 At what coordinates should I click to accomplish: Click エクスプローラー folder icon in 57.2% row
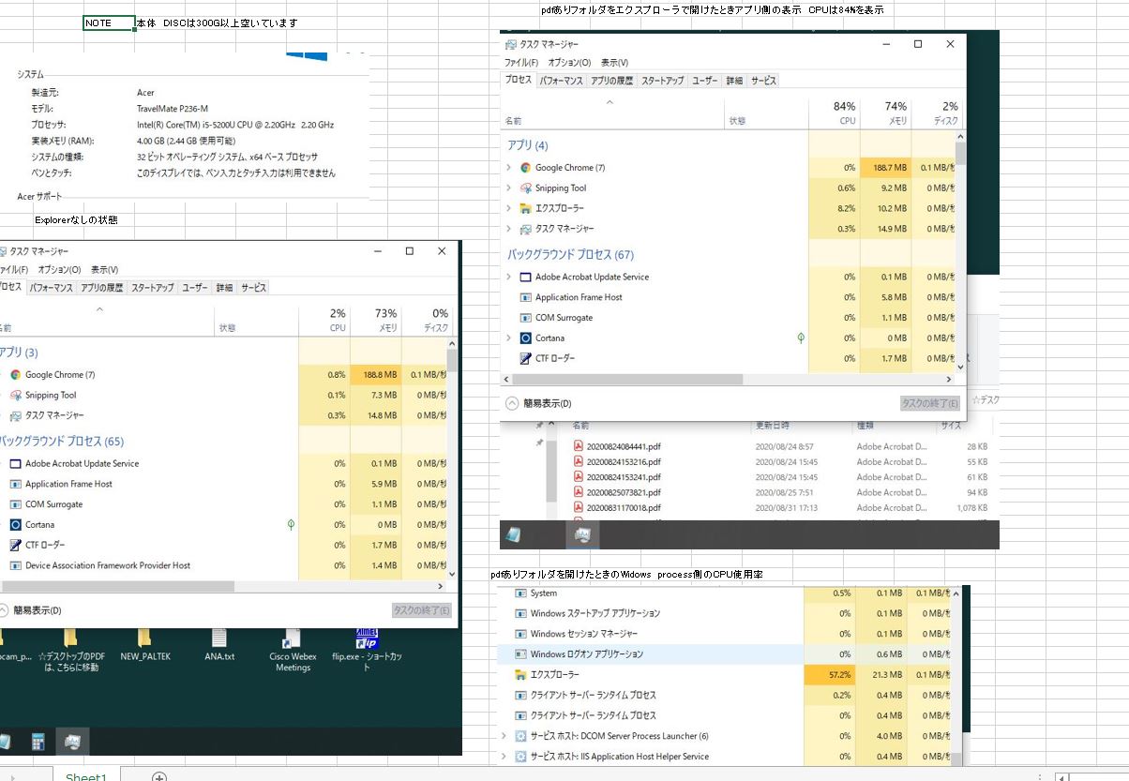click(x=521, y=675)
